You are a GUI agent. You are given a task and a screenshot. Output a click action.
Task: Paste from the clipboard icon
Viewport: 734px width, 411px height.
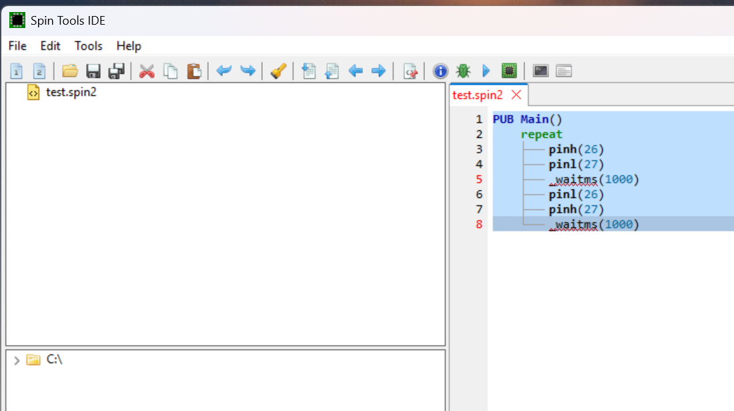194,71
